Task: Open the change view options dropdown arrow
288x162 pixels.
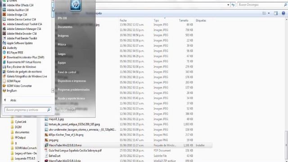Action: pyautogui.click(x=269, y=13)
